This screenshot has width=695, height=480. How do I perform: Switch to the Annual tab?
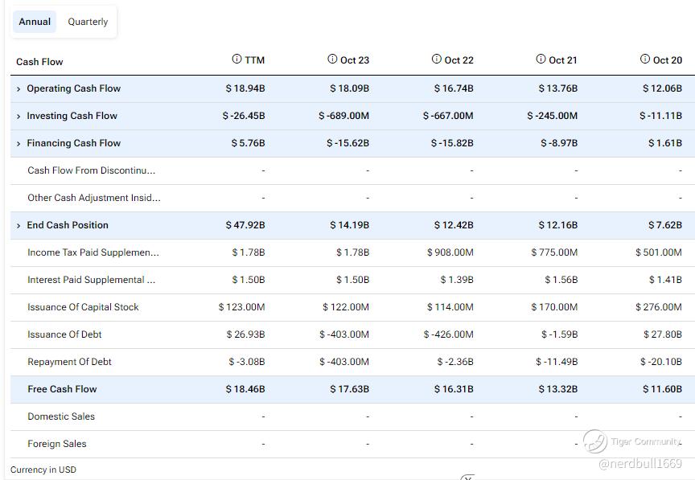35,22
